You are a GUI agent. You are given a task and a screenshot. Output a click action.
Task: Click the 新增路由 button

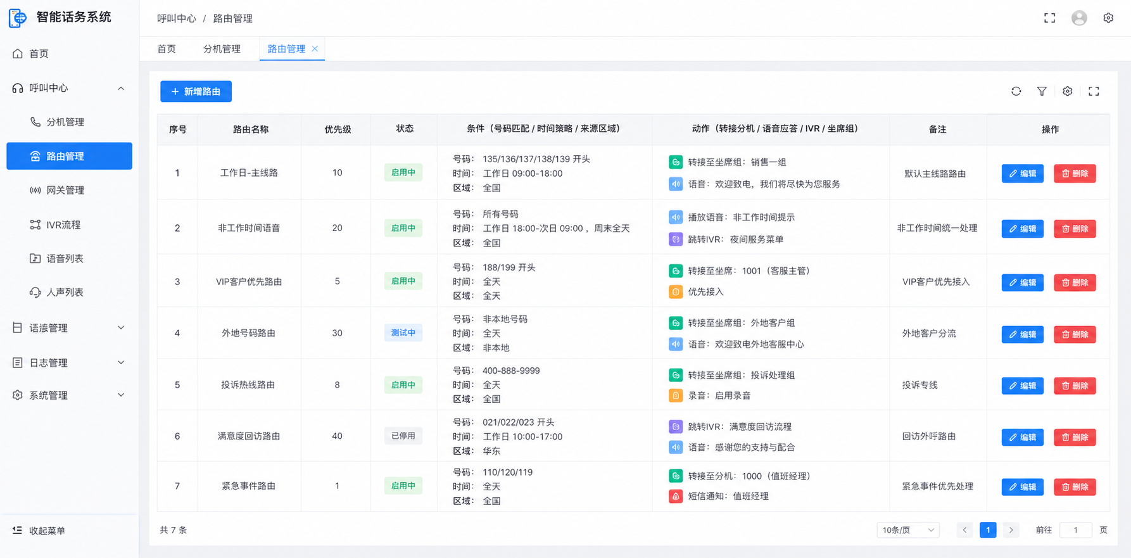coord(196,91)
